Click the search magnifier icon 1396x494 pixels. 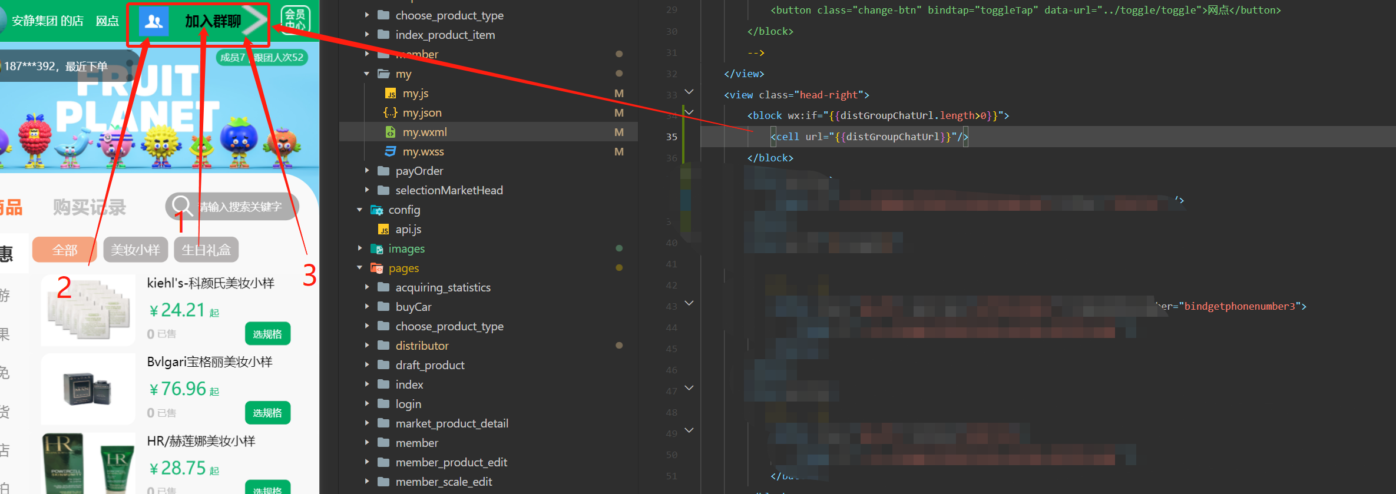pyautogui.click(x=181, y=206)
